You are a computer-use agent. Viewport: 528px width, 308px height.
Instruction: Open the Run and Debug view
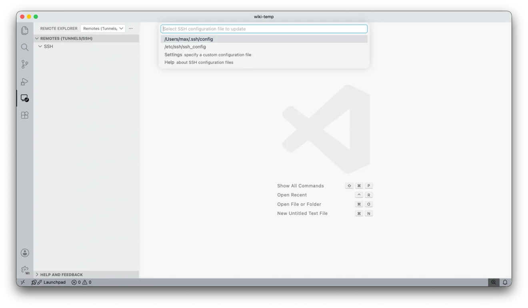click(x=25, y=81)
